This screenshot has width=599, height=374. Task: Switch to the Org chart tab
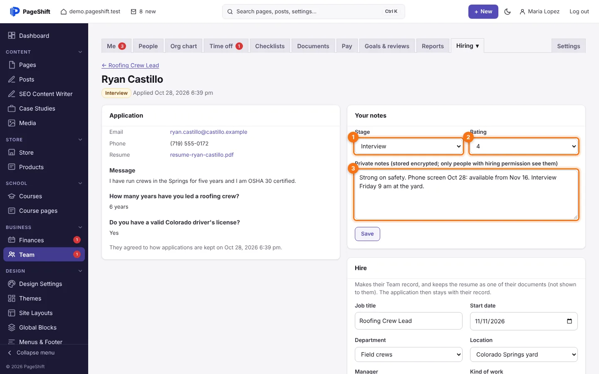point(183,46)
